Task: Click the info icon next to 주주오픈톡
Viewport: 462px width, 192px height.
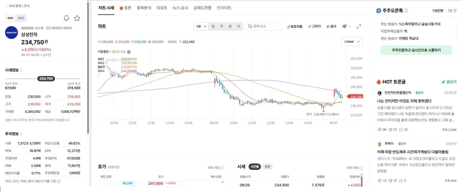Action: click(x=406, y=11)
